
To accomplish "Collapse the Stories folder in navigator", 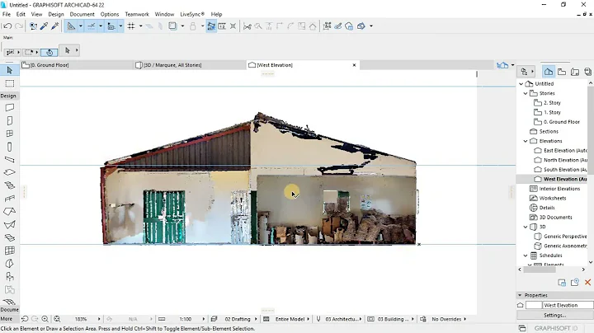I will point(526,93).
